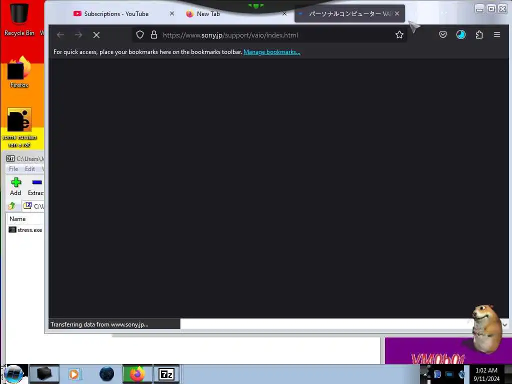Stop loading the page in Firefox
This screenshot has width=512, height=384.
click(96, 35)
